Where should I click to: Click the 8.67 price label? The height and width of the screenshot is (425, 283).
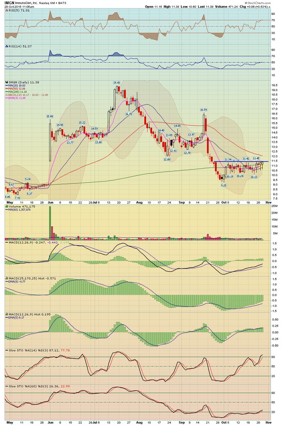12,185
